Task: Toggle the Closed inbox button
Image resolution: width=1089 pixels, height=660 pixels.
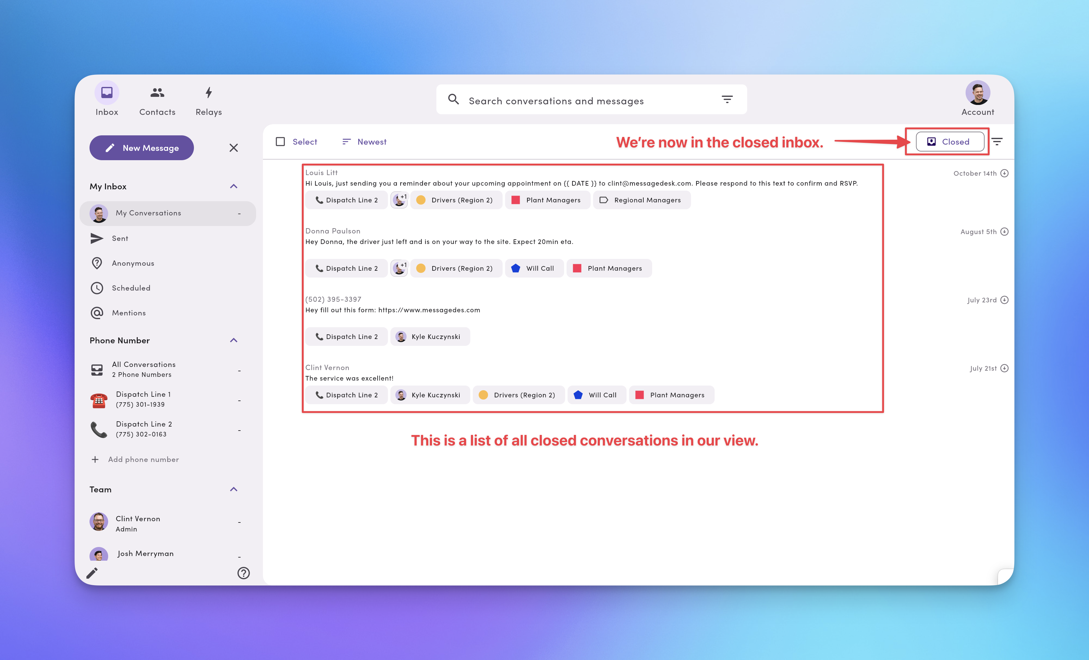Action: click(949, 142)
